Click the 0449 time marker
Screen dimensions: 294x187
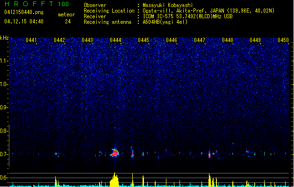(x=255, y=40)
